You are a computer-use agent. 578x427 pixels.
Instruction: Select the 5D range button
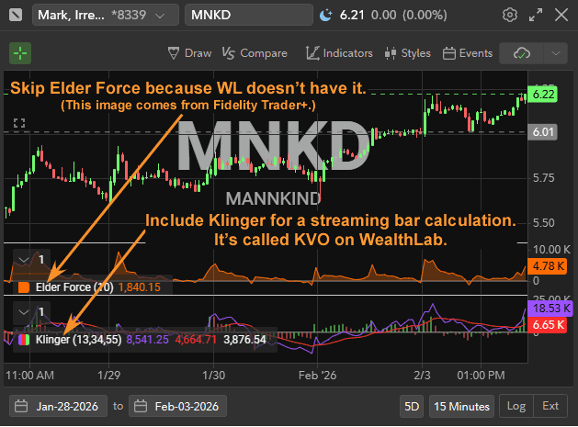(x=412, y=407)
